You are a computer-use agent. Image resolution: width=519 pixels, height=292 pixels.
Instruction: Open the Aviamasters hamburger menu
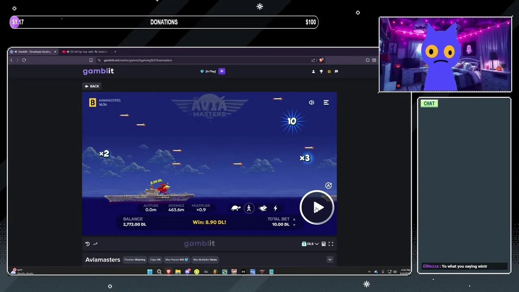click(326, 103)
